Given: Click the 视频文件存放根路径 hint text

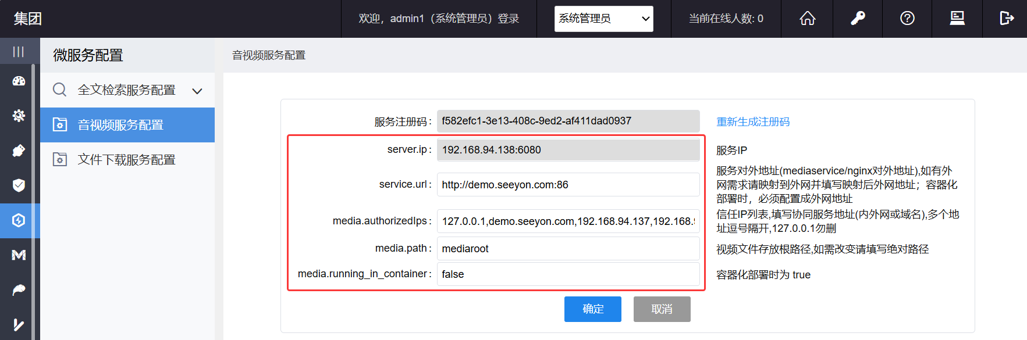Looking at the screenshot, I should click(x=823, y=249).
